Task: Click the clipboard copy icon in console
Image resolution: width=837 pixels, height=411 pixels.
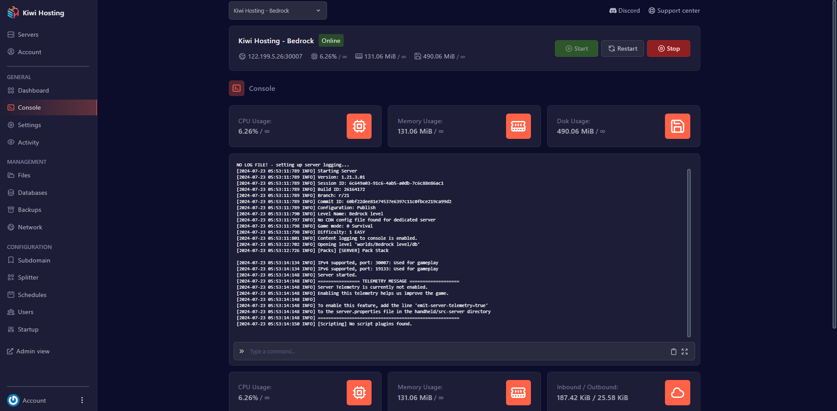Action: pyautogui.click(x=673, y=352)
